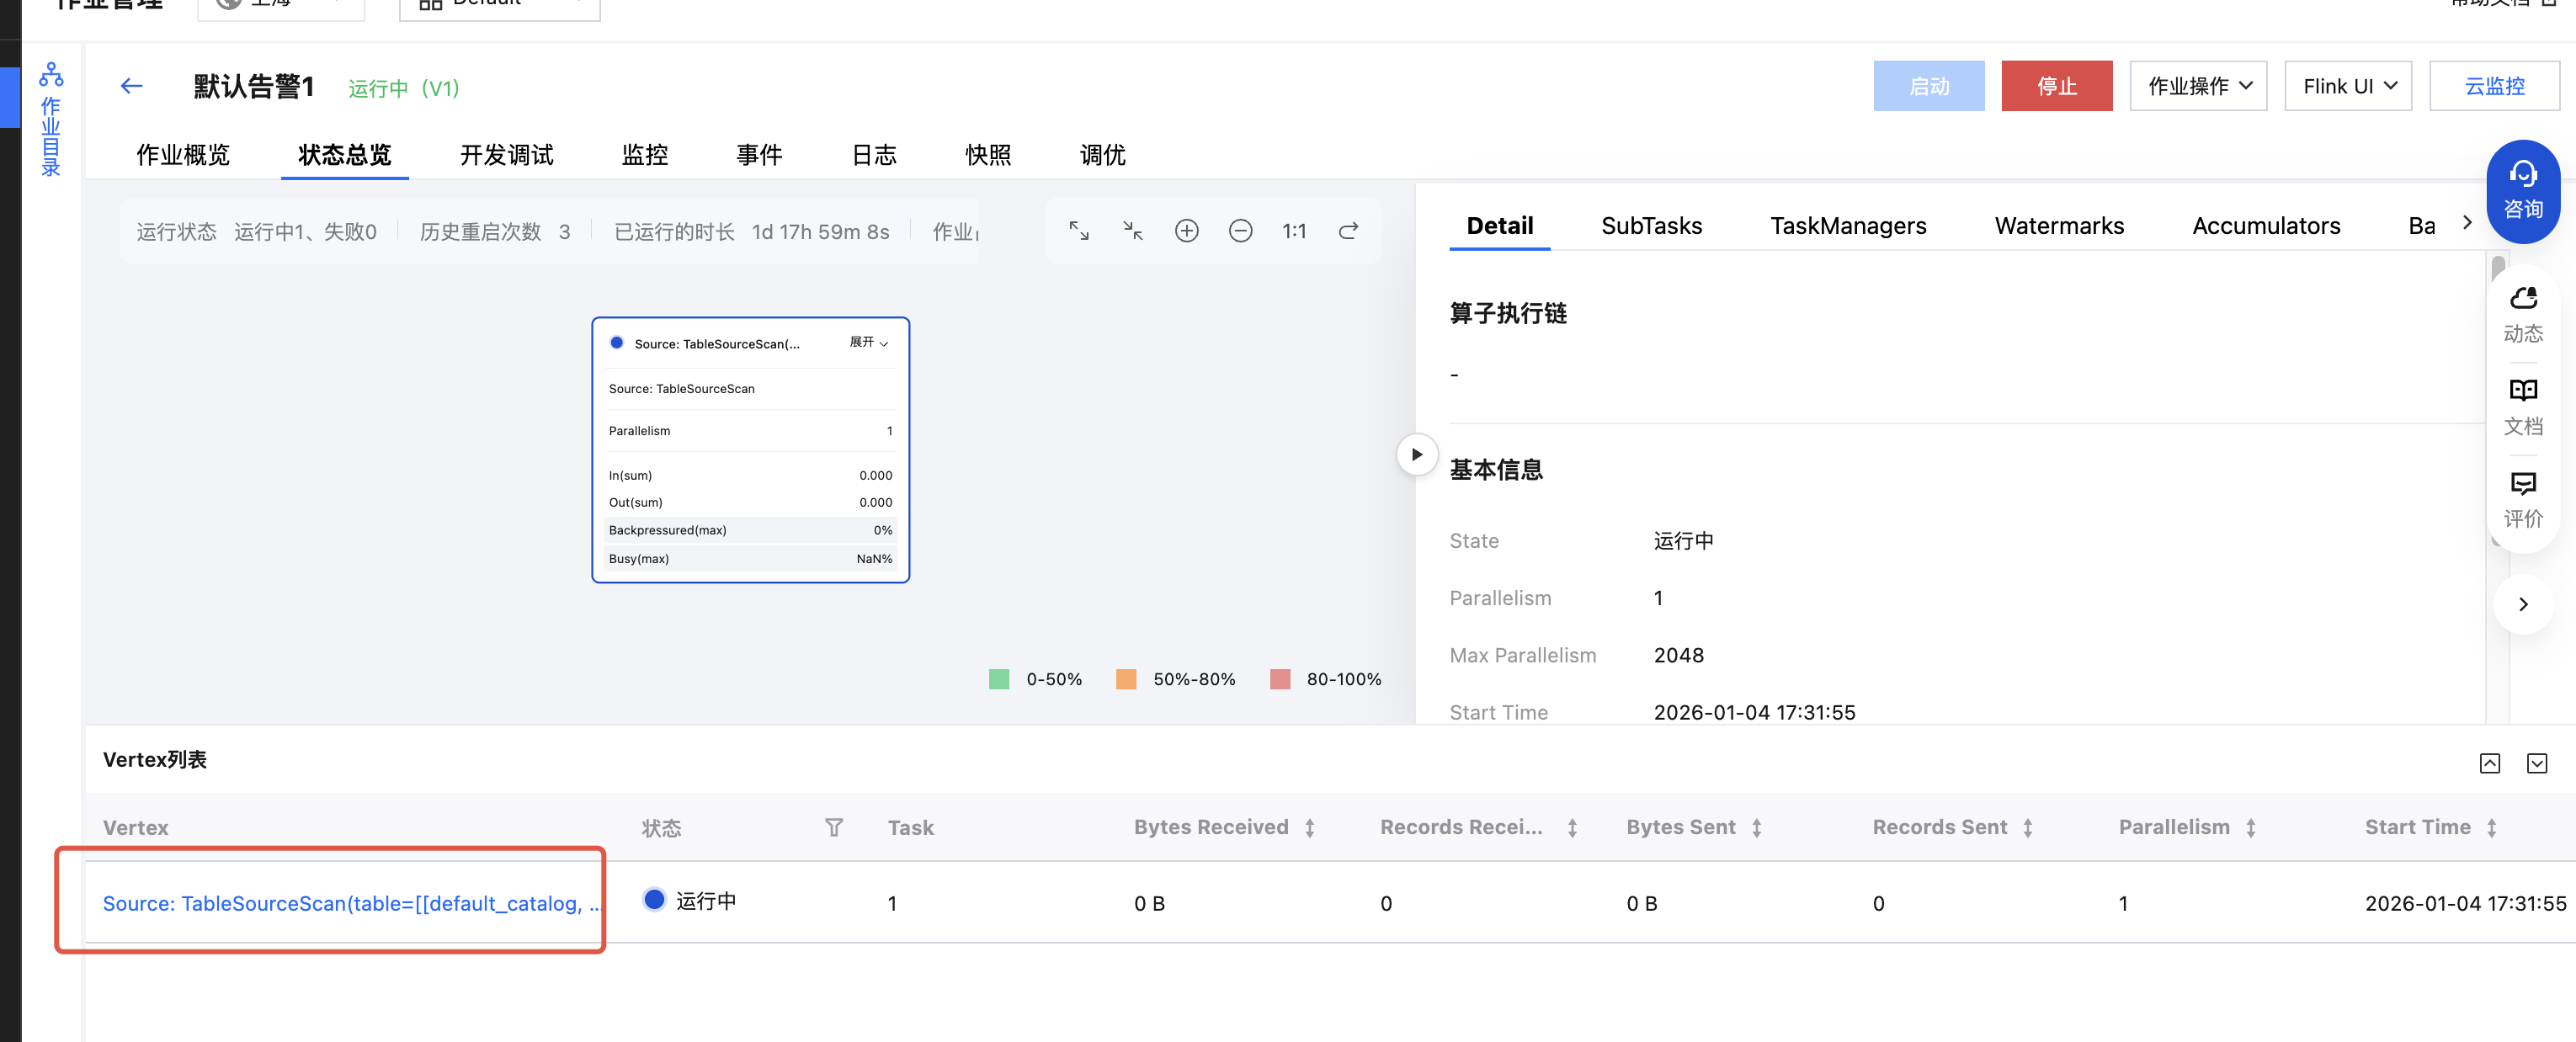
Task: Zoom in the job graph
Action: (x=1186, y=231)
